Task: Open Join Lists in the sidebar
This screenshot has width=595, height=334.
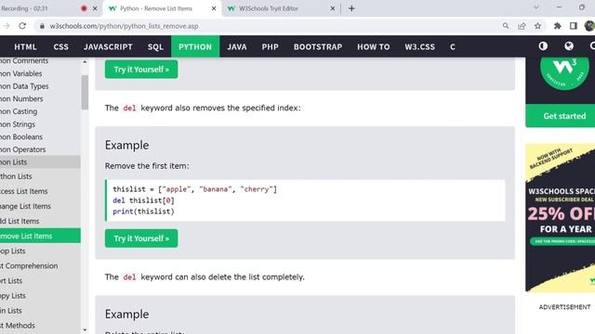Action: point(40,311)
